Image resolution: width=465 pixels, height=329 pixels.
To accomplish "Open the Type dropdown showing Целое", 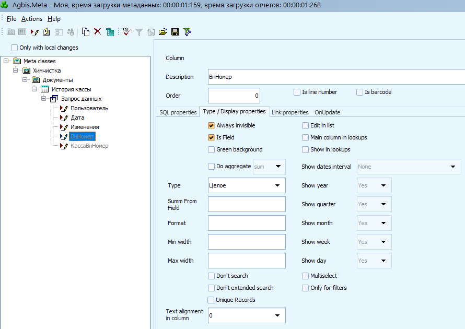I will [247, 185].
